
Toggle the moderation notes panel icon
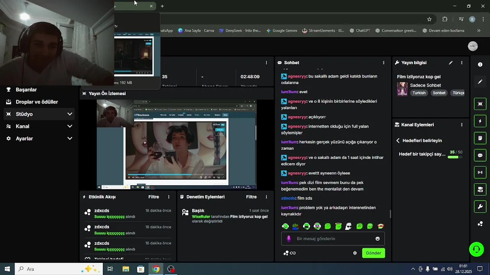pyautogui.click(x=480, y=138)
